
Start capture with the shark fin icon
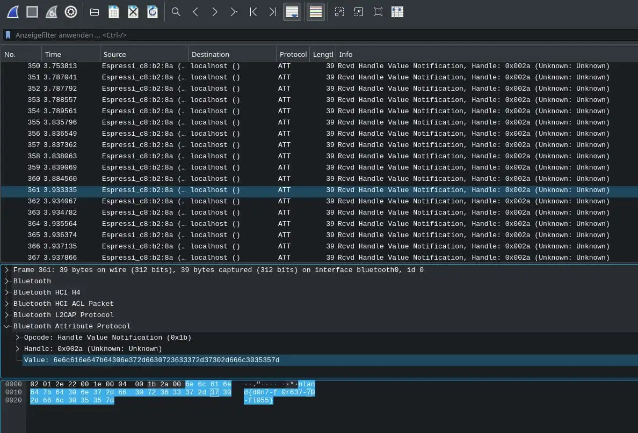pyautogui.click(x=13, y=12)
